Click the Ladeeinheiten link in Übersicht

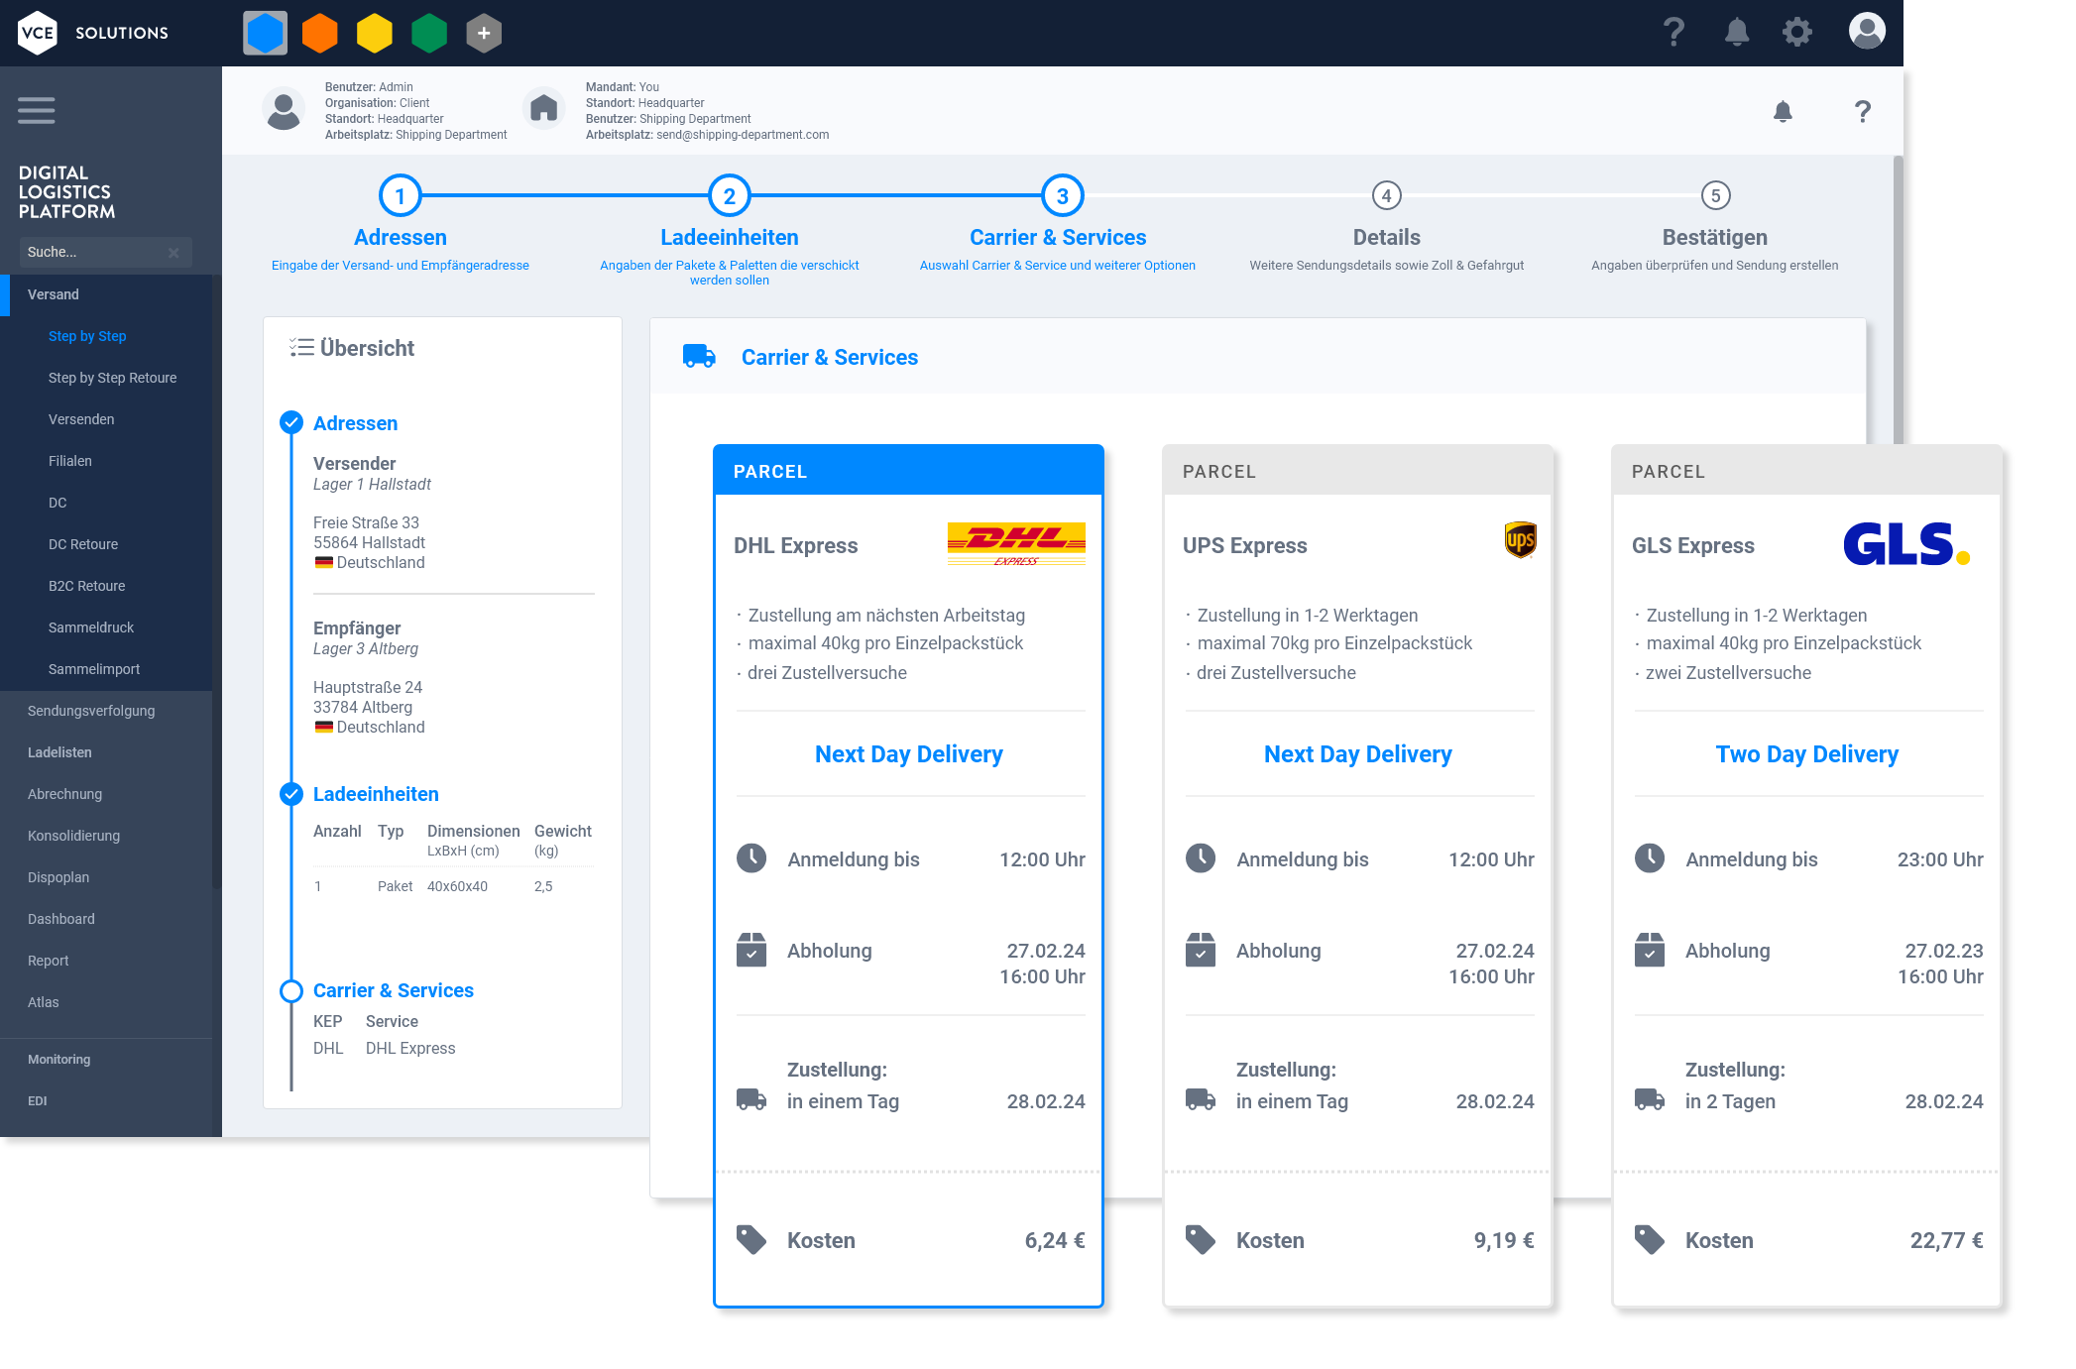tap(376, 794)
